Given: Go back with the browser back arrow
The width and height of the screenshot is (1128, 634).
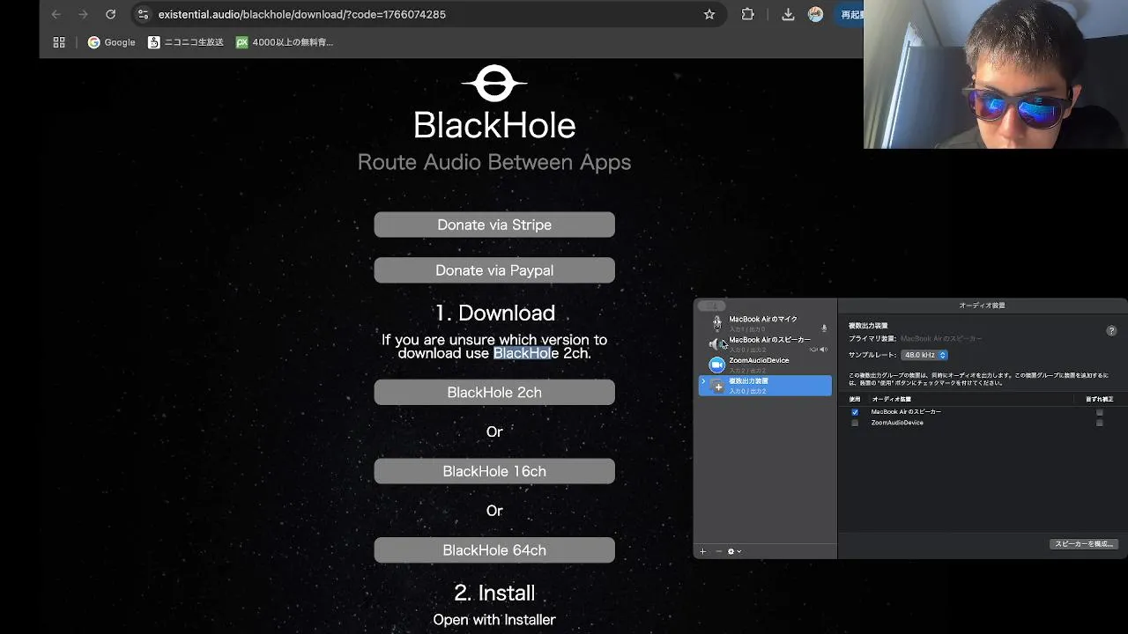Looking at the screenshot, I should (x=56, y=14).
